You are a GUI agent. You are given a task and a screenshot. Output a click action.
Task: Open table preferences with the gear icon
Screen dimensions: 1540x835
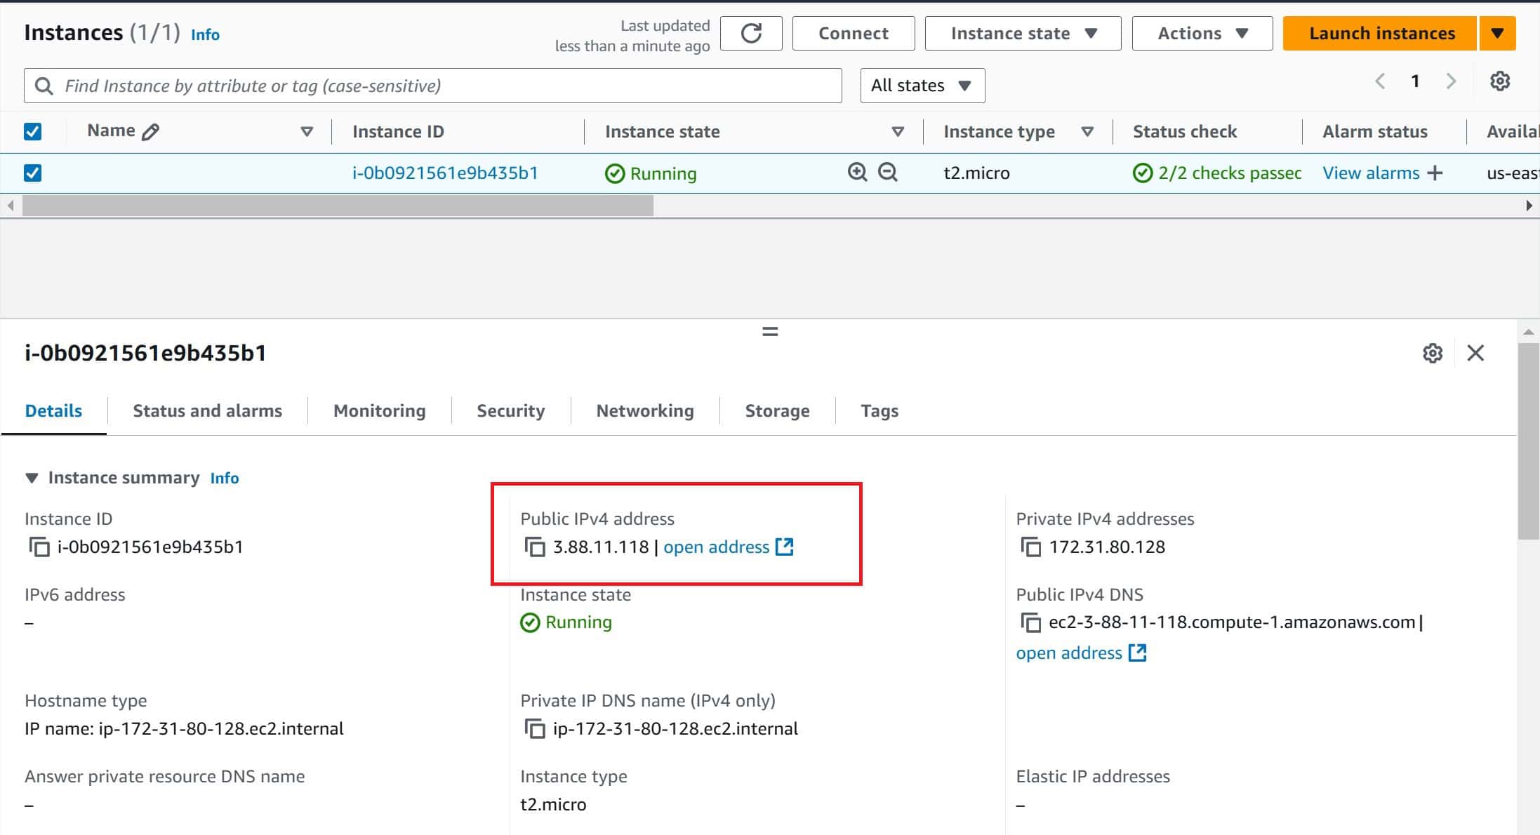[1501, 81]
